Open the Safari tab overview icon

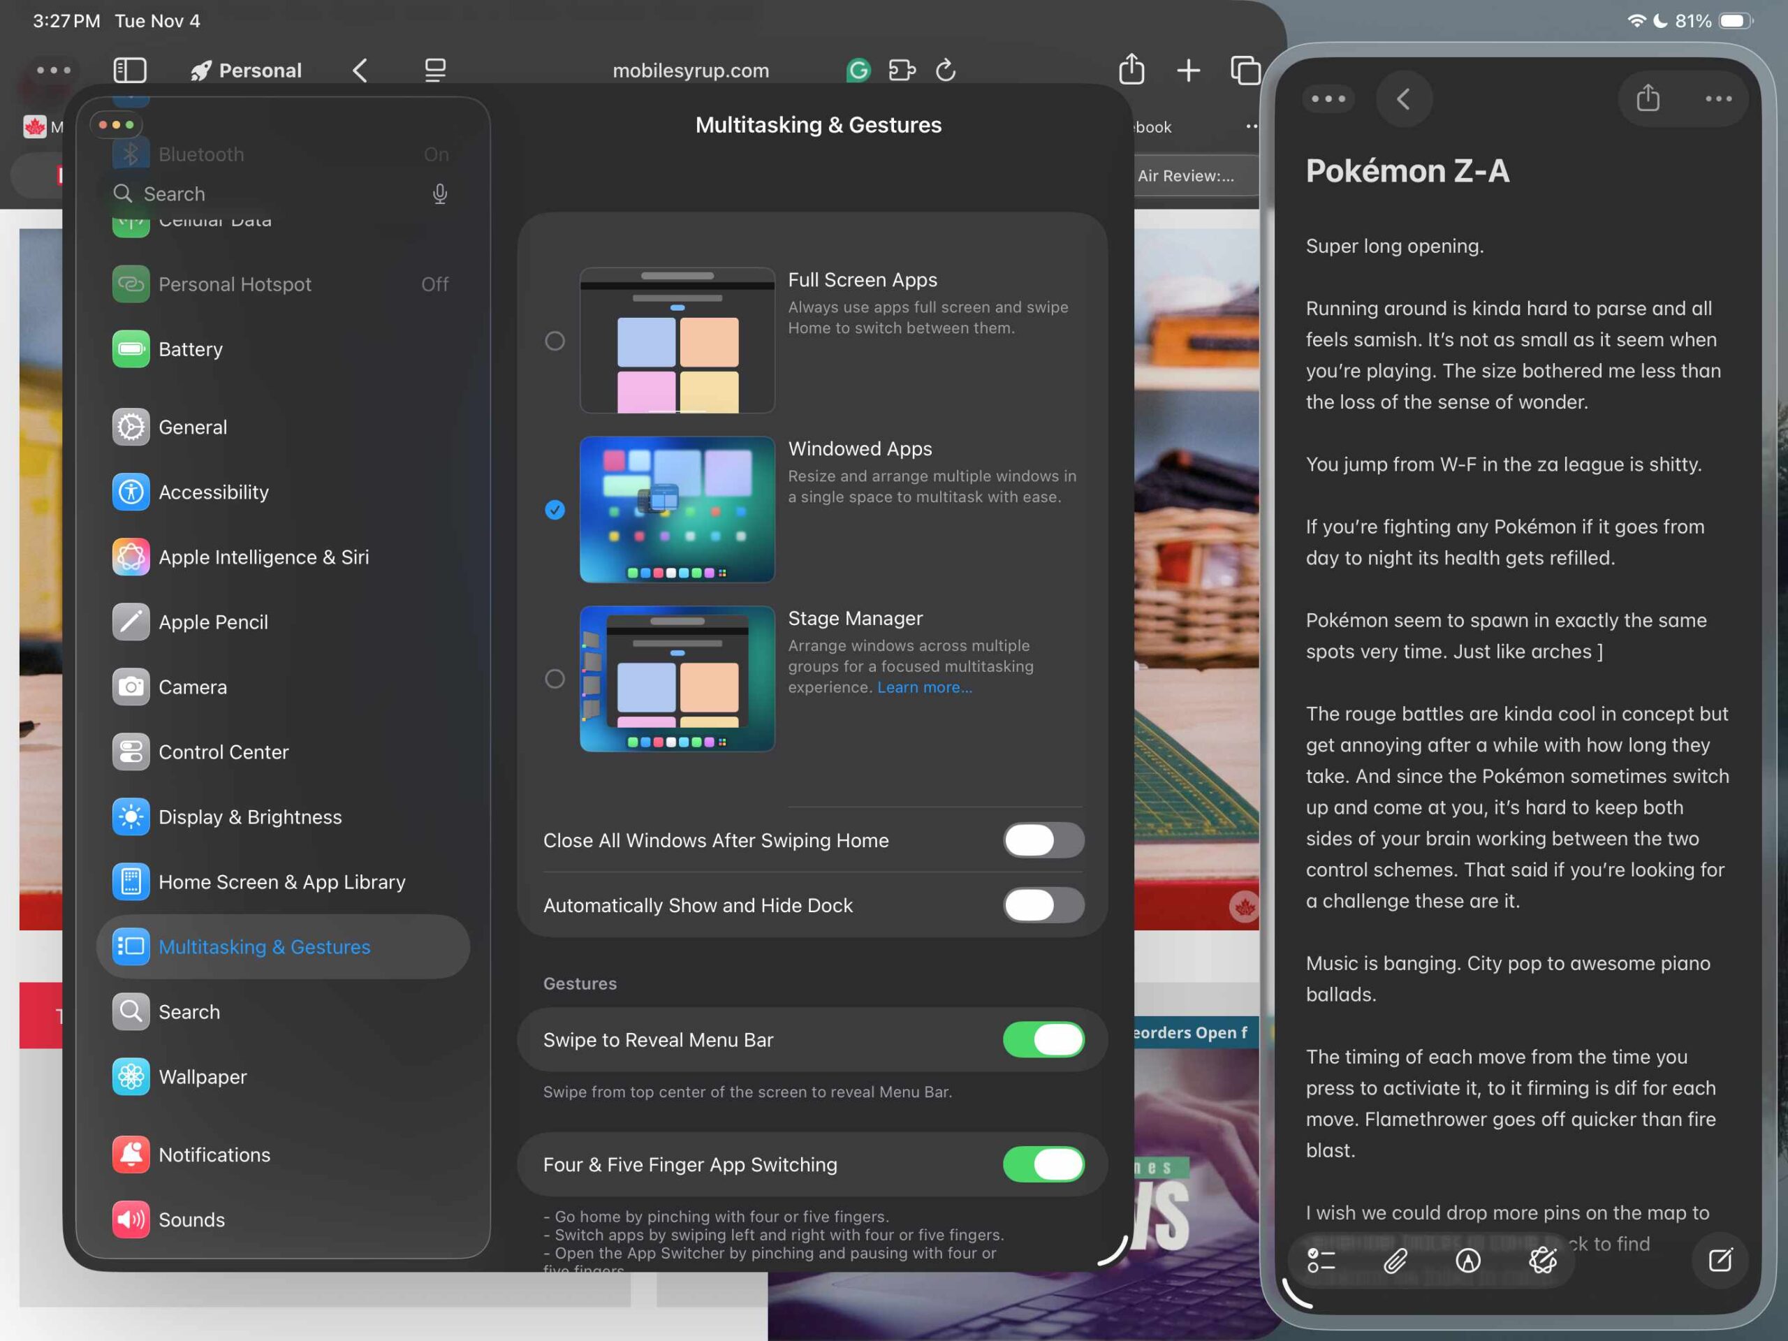pos(1244,71)
